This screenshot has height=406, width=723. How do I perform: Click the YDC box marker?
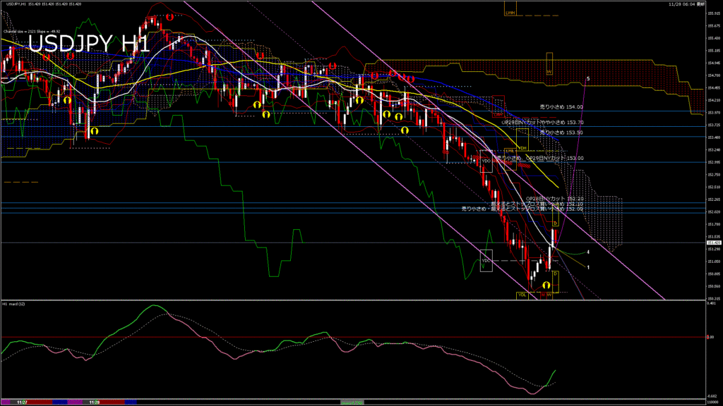coord(486,261)
